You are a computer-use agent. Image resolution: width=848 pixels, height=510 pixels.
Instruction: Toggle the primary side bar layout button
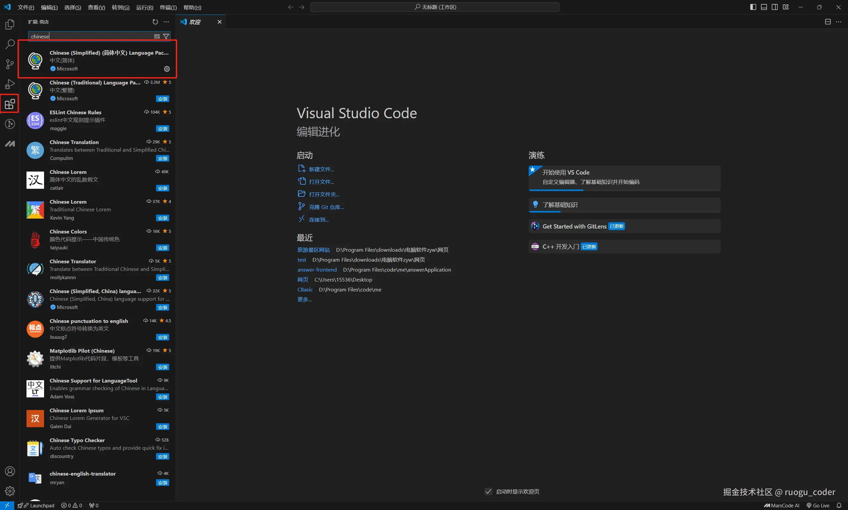753,7
